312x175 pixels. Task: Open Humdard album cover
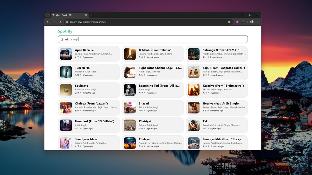66,125
